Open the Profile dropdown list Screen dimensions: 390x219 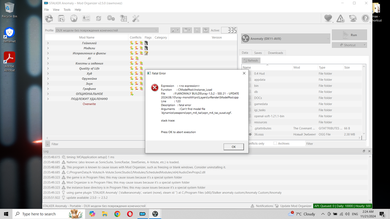click(x=106, y=30)
